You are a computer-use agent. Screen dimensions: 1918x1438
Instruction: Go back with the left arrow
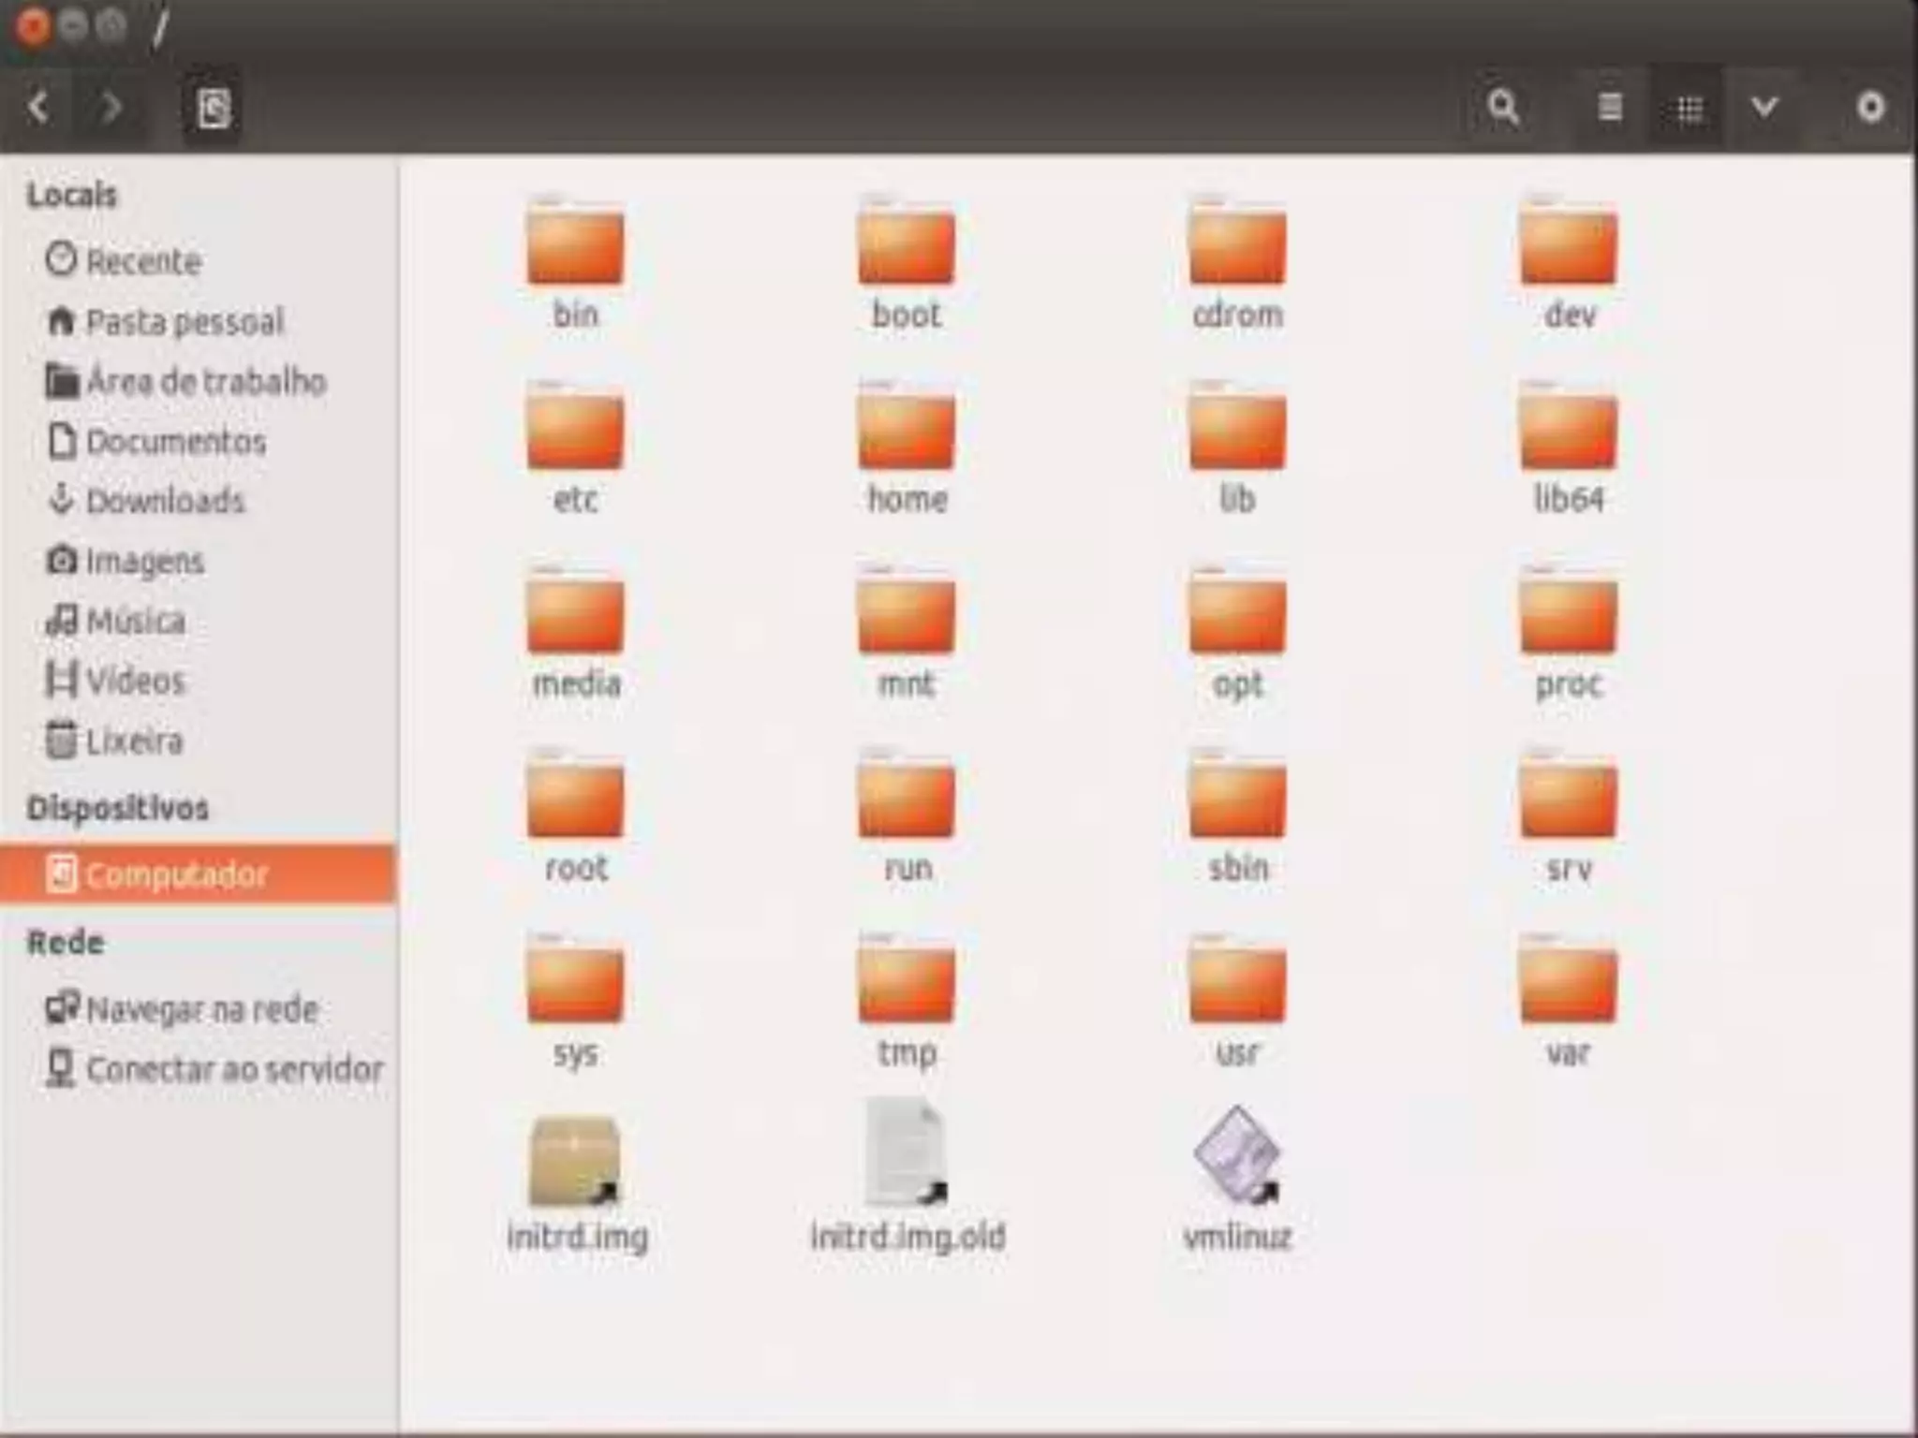pyautogui.click(x=38, y=108)
